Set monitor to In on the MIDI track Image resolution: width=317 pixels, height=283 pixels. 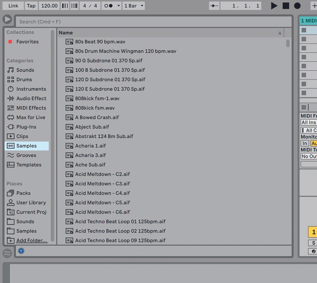pos(305,143)
